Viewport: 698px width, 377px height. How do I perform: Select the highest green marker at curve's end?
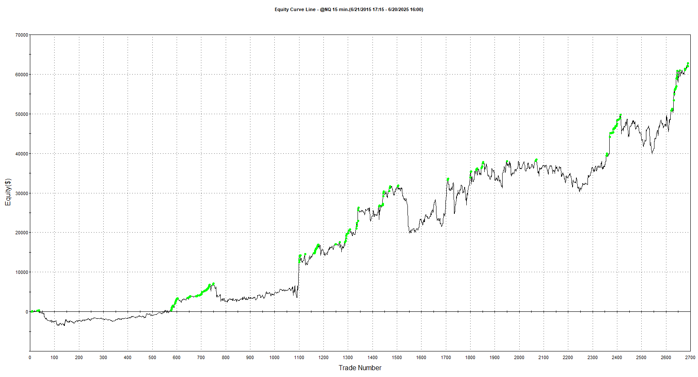pos(688,64)
